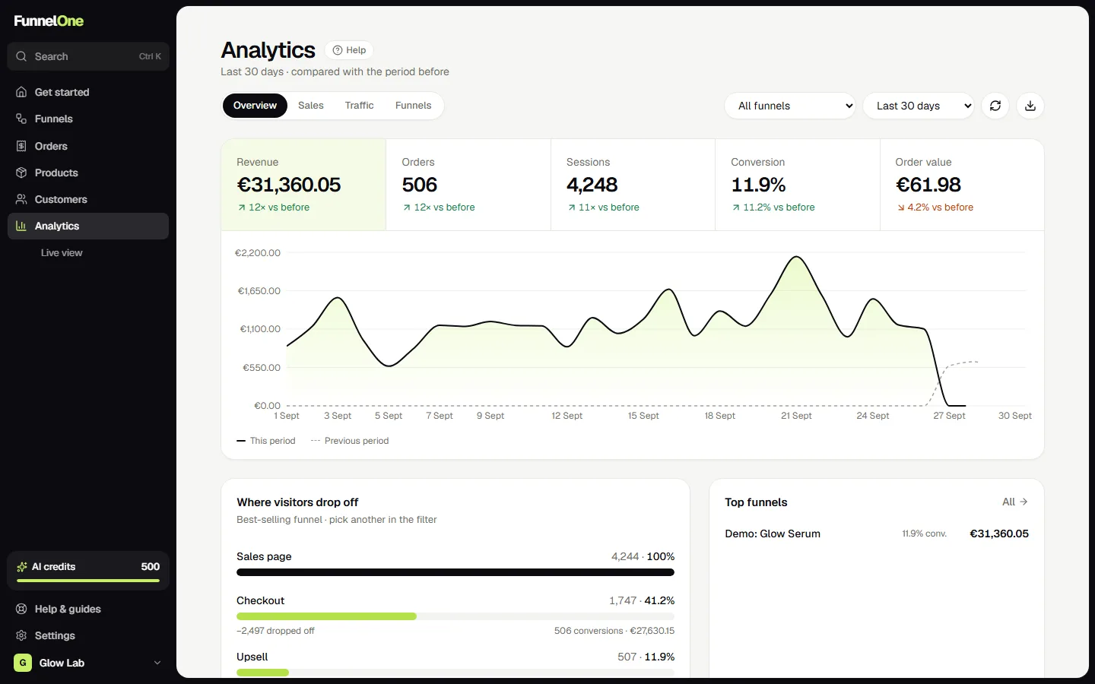Open the All top funnels link
The image size is (1095, 684).
[x=1015, y=502]
